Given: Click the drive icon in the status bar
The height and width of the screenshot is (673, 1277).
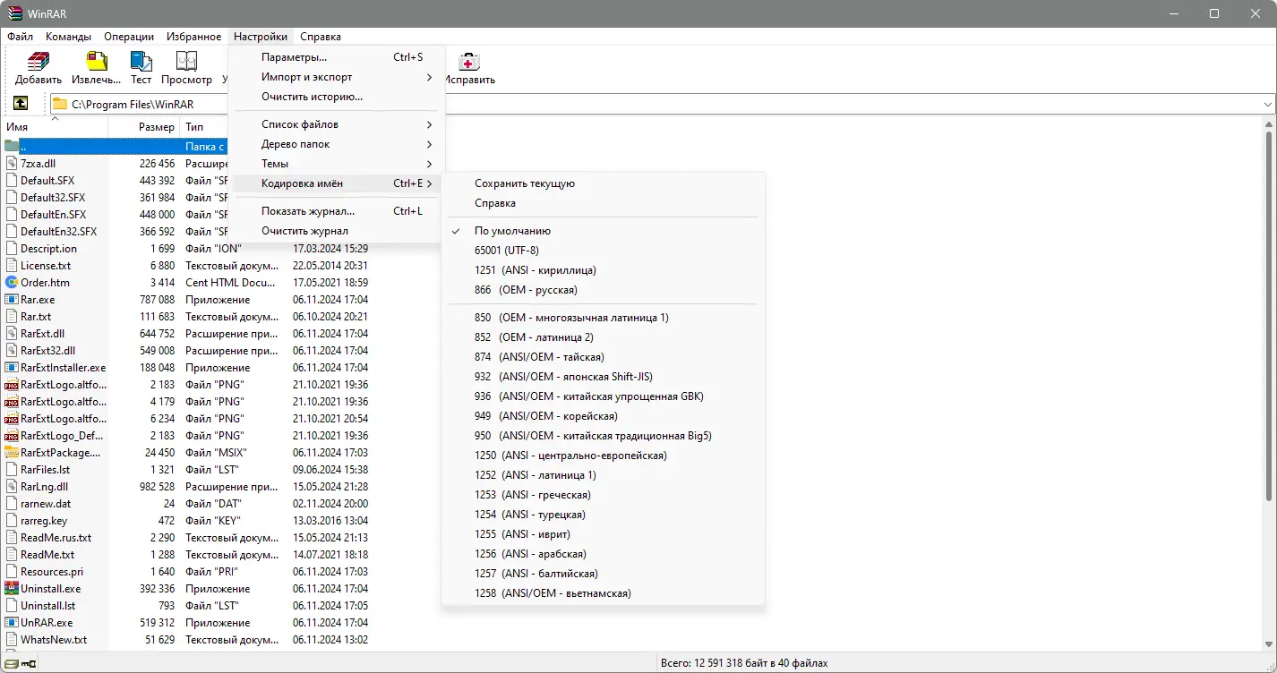Looking at the screenshot, I should [12, 663].
